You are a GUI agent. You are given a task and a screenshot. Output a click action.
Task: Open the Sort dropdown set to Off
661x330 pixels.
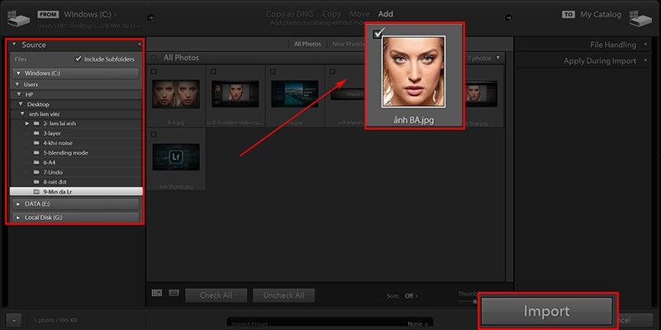411,296
